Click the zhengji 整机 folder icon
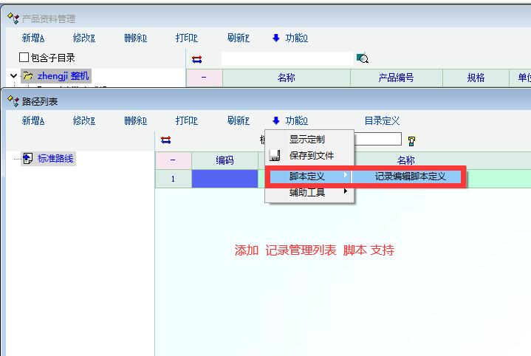 [28, 75]
